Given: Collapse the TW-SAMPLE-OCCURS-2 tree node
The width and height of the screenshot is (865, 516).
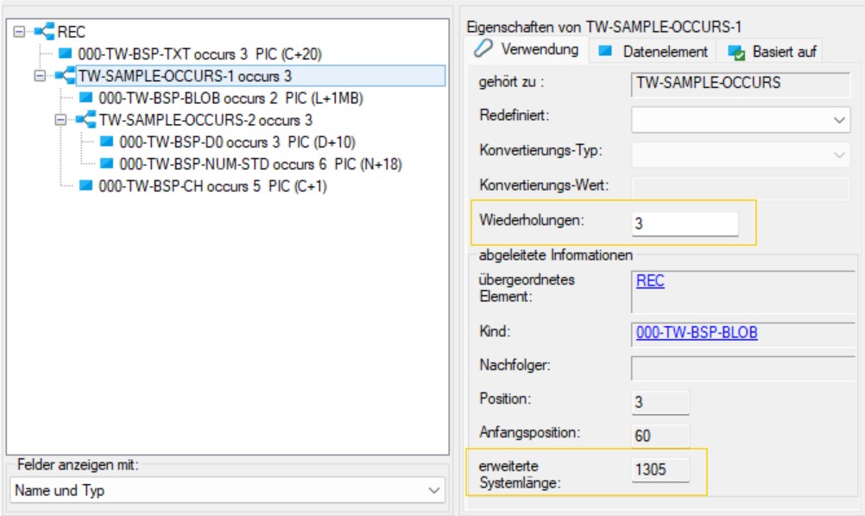Looking at the screenshot, I should point(60,120).
